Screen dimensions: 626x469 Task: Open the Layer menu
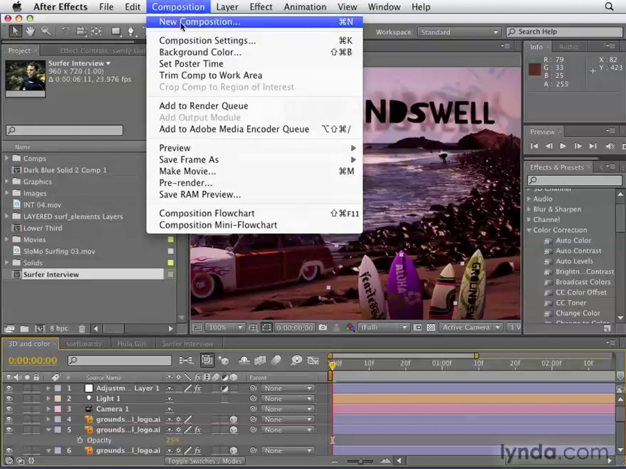pos(227,7)
